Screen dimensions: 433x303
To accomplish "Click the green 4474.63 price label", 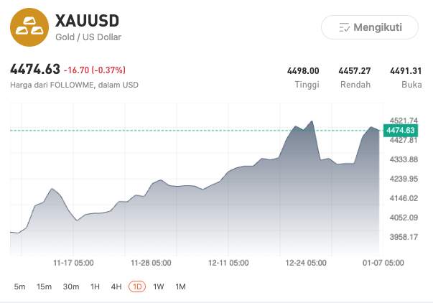I will click(400, 130).
